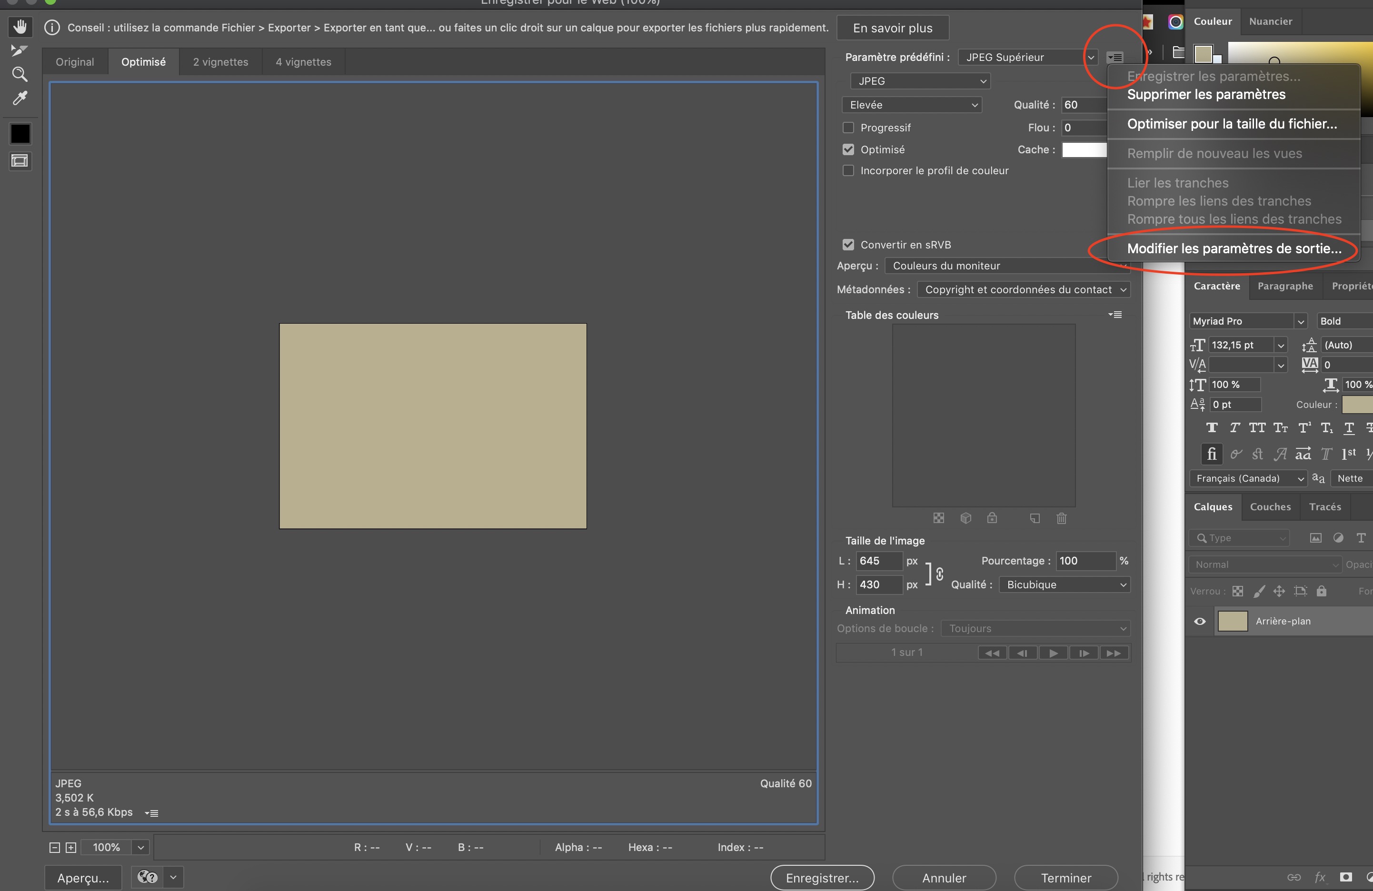Open the Paramètre prédéfini dropdown

pos(1029,57)
